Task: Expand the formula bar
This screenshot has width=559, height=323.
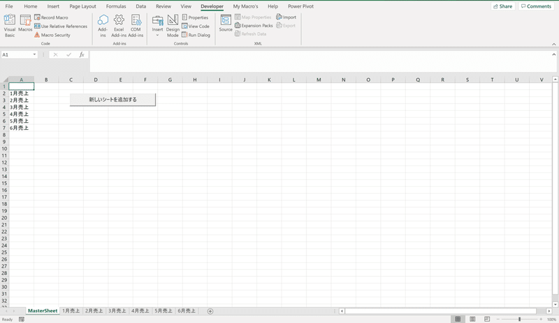Action: [553, 54]
